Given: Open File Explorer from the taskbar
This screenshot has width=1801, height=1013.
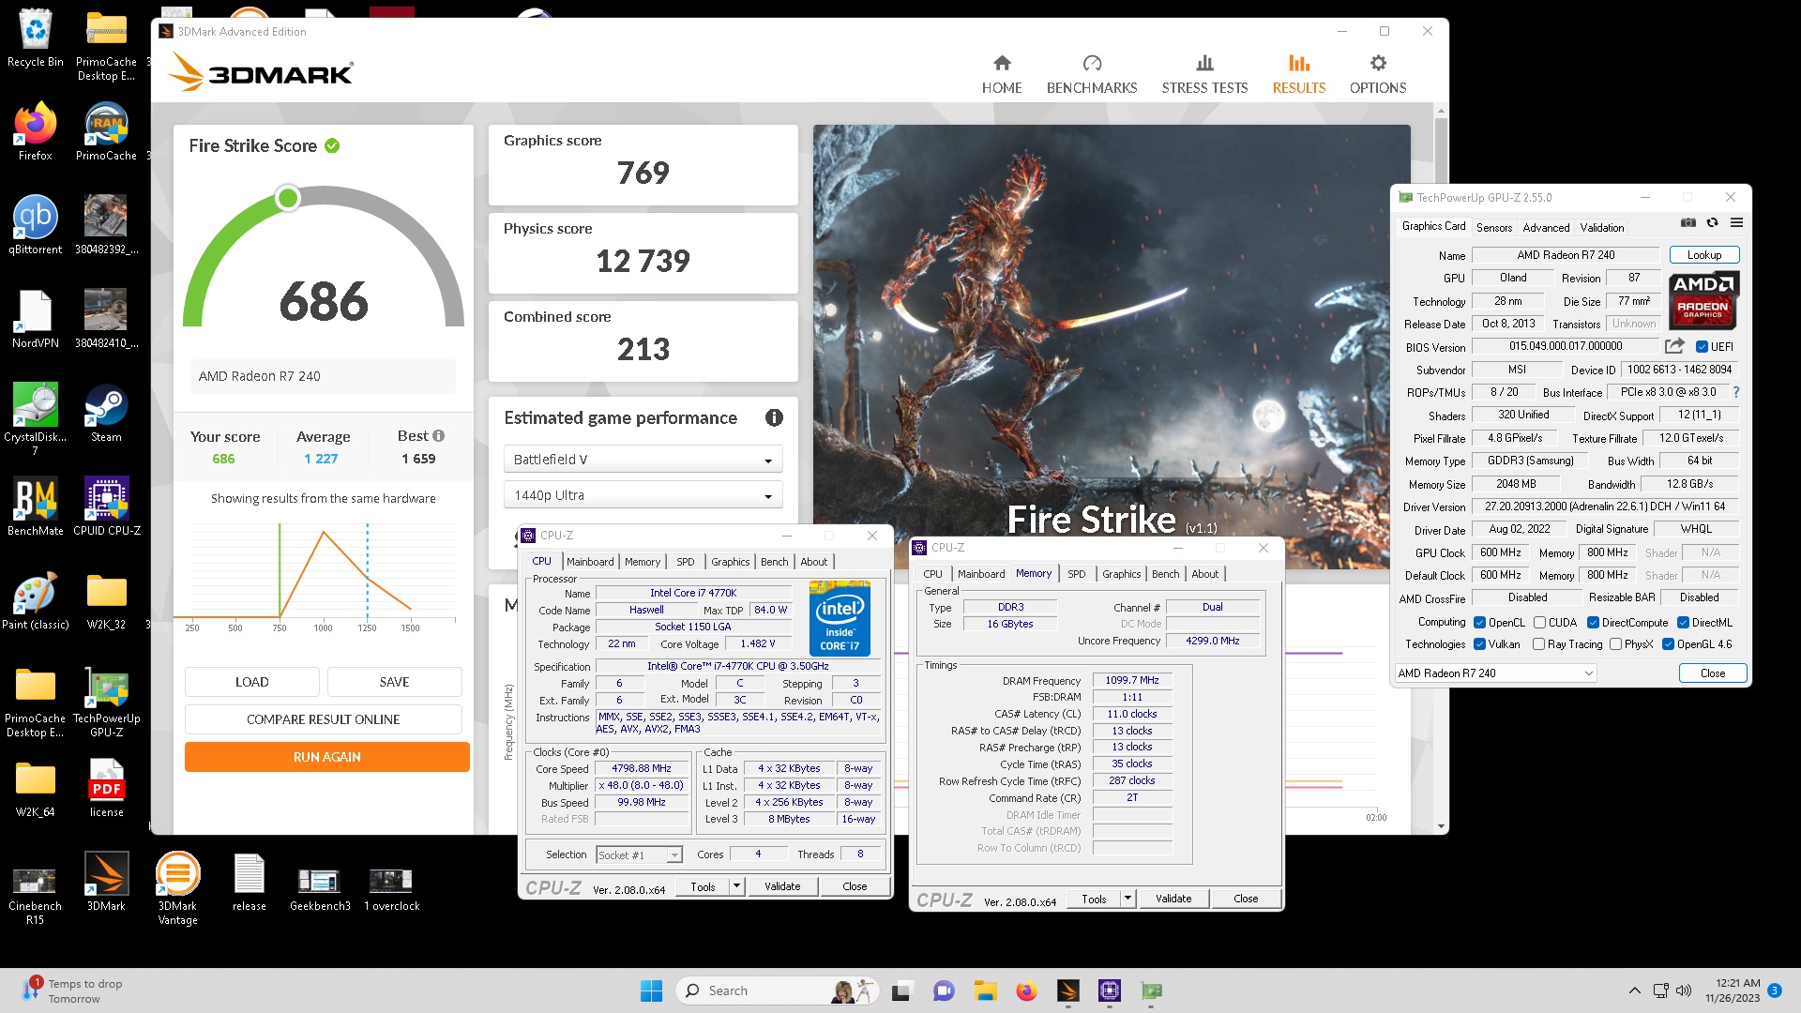Looking at the screenshot, I should coord(985,990).
